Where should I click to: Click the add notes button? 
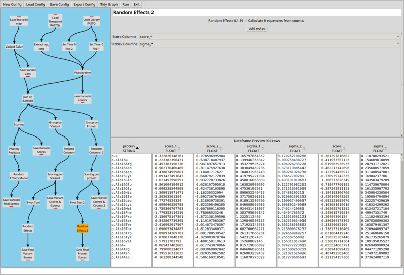257,28
